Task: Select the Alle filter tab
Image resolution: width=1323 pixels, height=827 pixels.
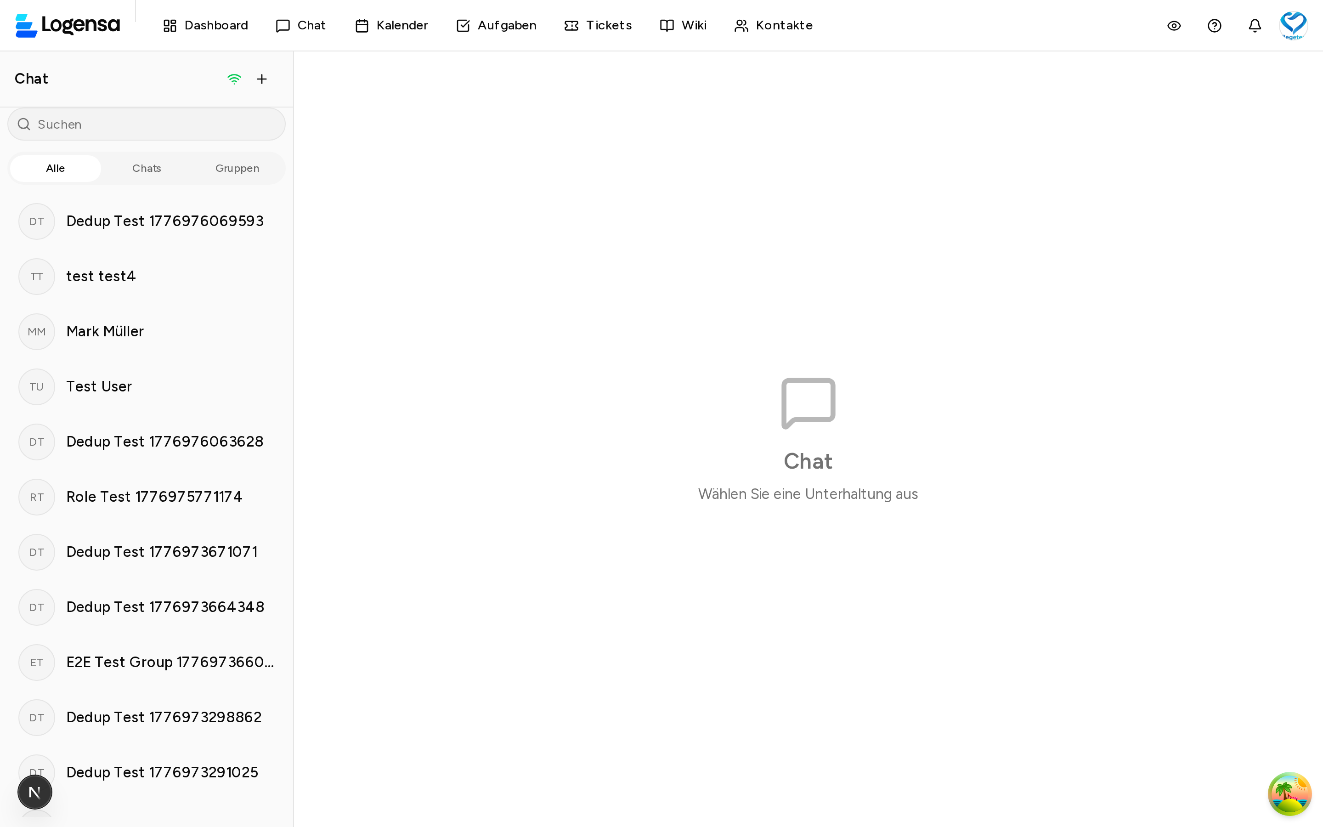Action: click(55, 168)
